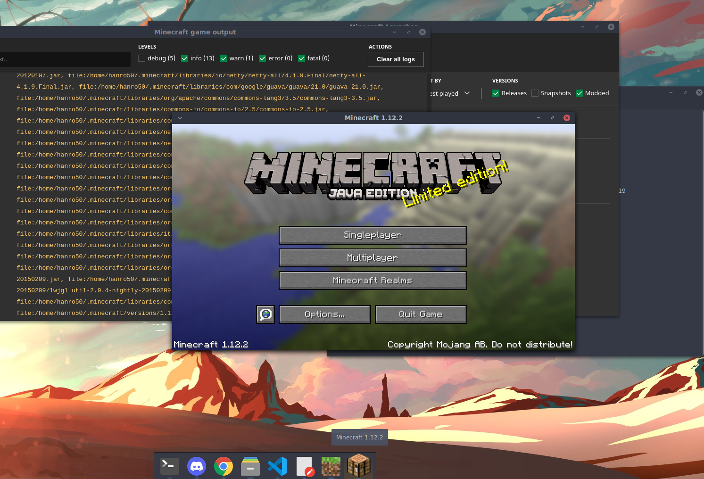The width and height of the screenshot is (704, 479).
Task: Enable debug level logs
Action: [141, 58]
